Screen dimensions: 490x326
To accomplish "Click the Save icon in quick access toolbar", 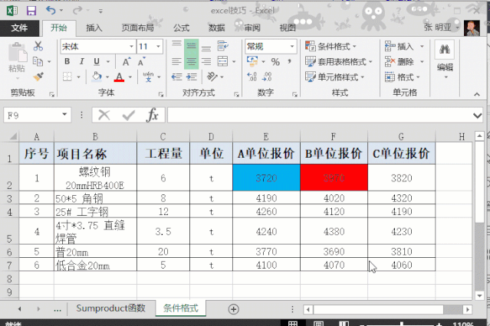I will (x=31, y=11).
